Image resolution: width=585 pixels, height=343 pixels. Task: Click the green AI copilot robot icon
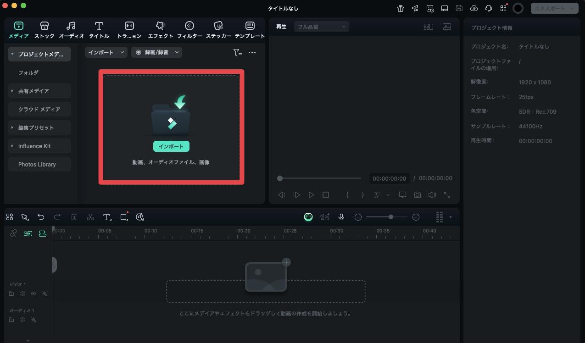point(308,217)
